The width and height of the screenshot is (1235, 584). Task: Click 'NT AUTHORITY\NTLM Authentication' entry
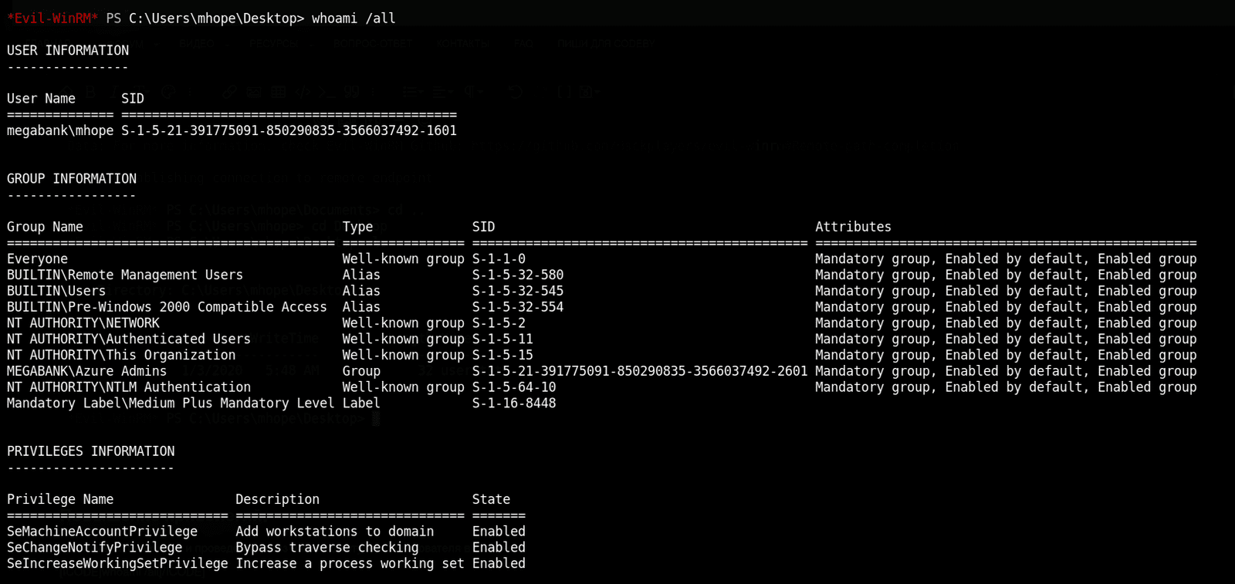(129, 387)
